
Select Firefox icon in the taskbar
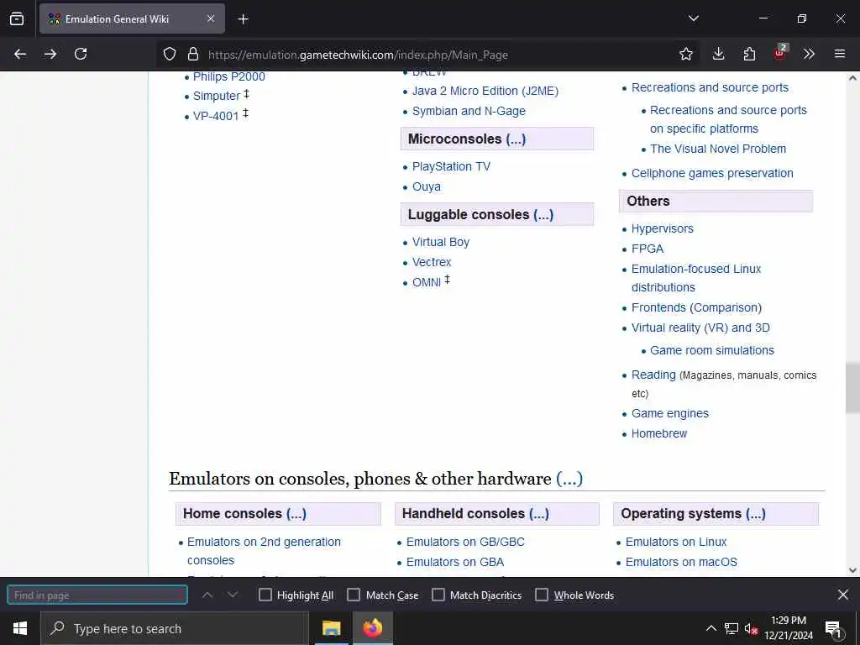pos(372,628)
